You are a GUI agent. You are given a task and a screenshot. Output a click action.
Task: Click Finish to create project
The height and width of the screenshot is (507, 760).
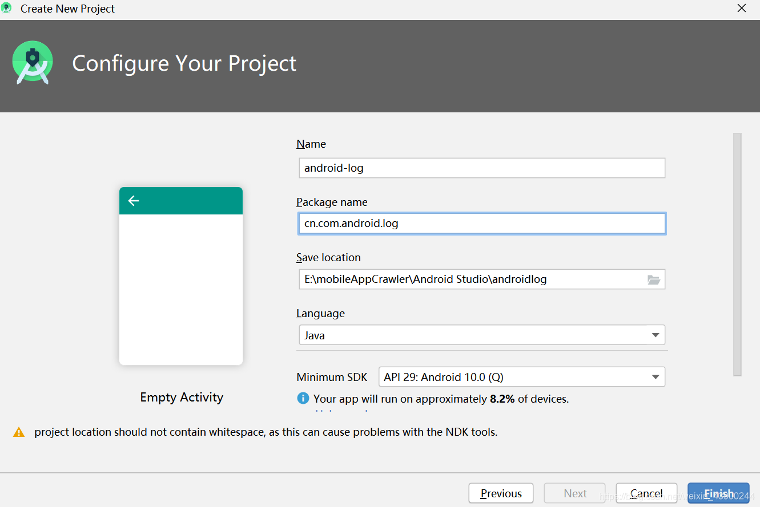[718, 493]
